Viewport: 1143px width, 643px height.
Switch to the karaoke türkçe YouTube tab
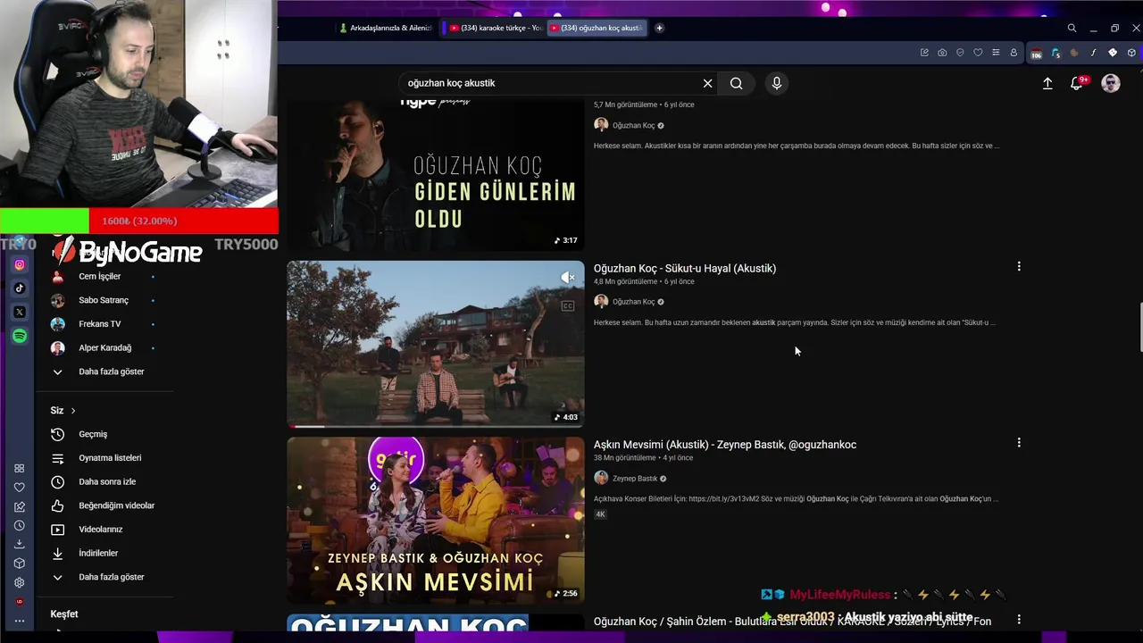pos(496,28)
